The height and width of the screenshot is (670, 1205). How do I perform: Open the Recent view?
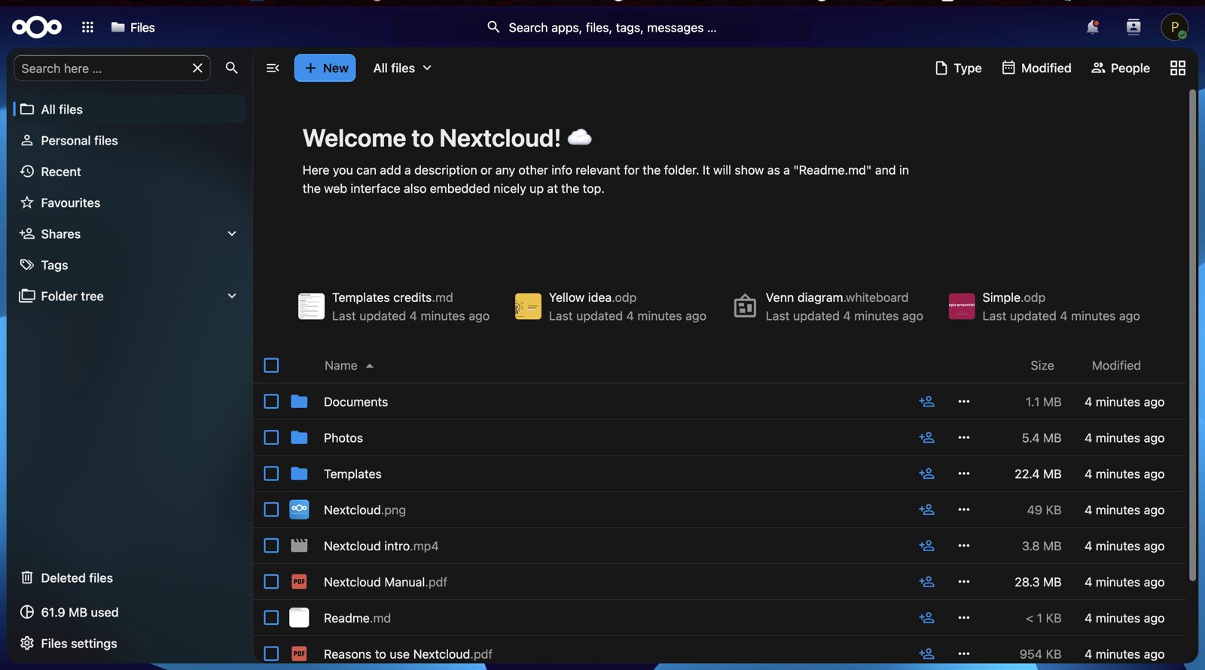tap(130, 172)
